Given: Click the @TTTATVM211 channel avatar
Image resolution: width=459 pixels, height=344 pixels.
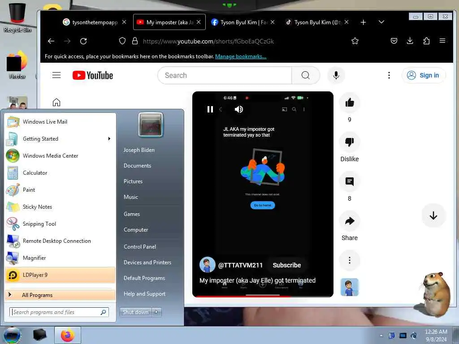Looking at the screenshot, I should click(207, 265).
